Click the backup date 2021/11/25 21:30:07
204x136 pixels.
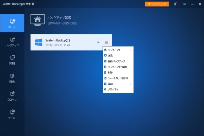[x=58, y=45]
